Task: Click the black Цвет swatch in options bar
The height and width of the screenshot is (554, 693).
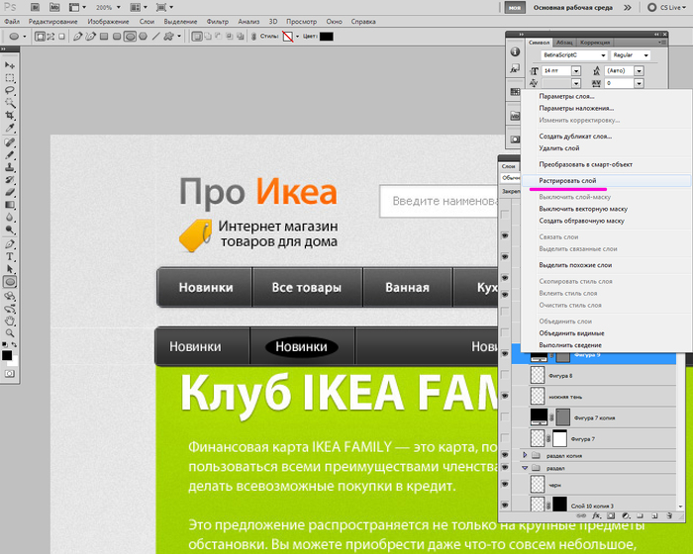Action: pos(326,37)
